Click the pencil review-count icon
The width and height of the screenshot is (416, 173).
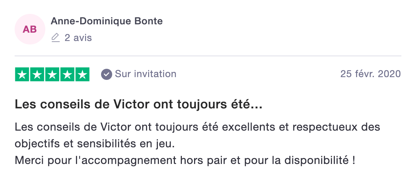pos(55,38)
